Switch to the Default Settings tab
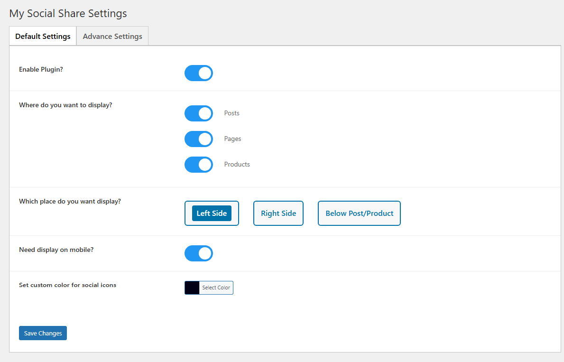Image resolution: width=564 pixels, height=362 pixels. 43,36
